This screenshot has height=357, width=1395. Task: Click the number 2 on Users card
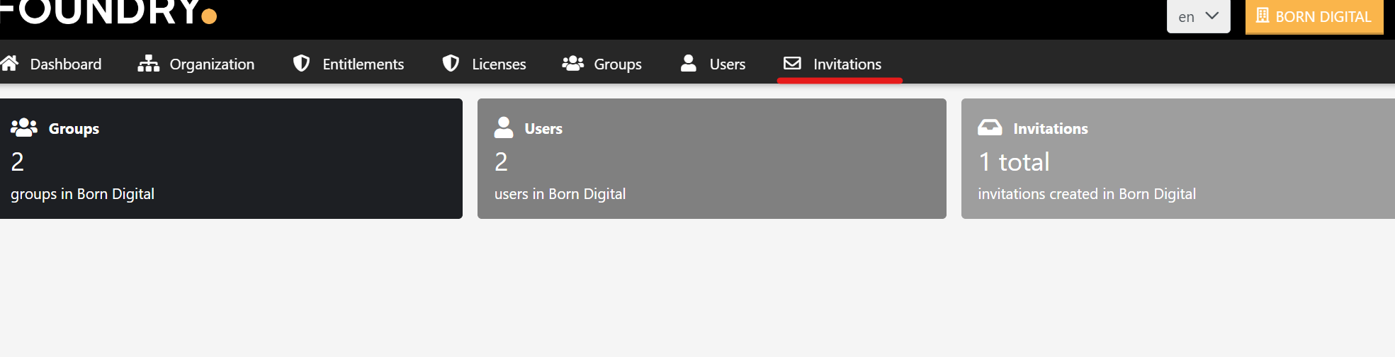pos(501,162)
